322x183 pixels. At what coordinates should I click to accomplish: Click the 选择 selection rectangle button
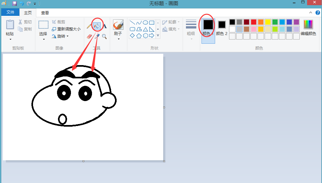[x=43, y=25]
